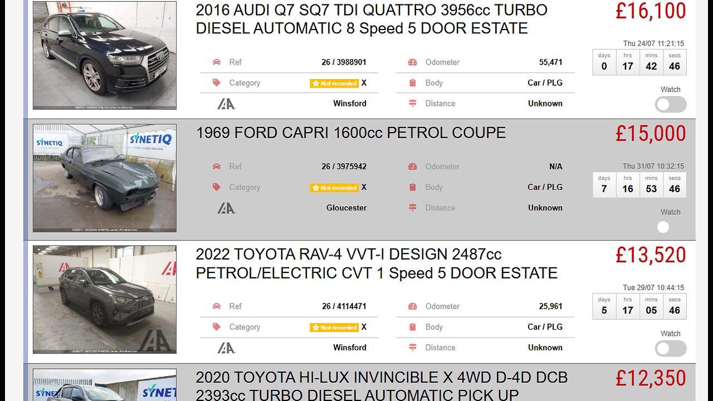
Task: Click Not recorded category badge in Audi listing
Action: pos(334,84)
